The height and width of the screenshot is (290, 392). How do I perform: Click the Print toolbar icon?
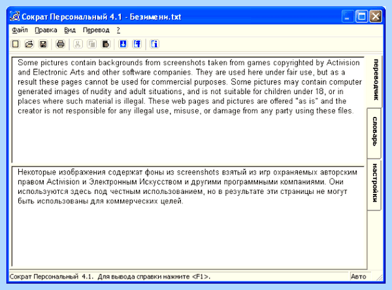pos(60,44)
